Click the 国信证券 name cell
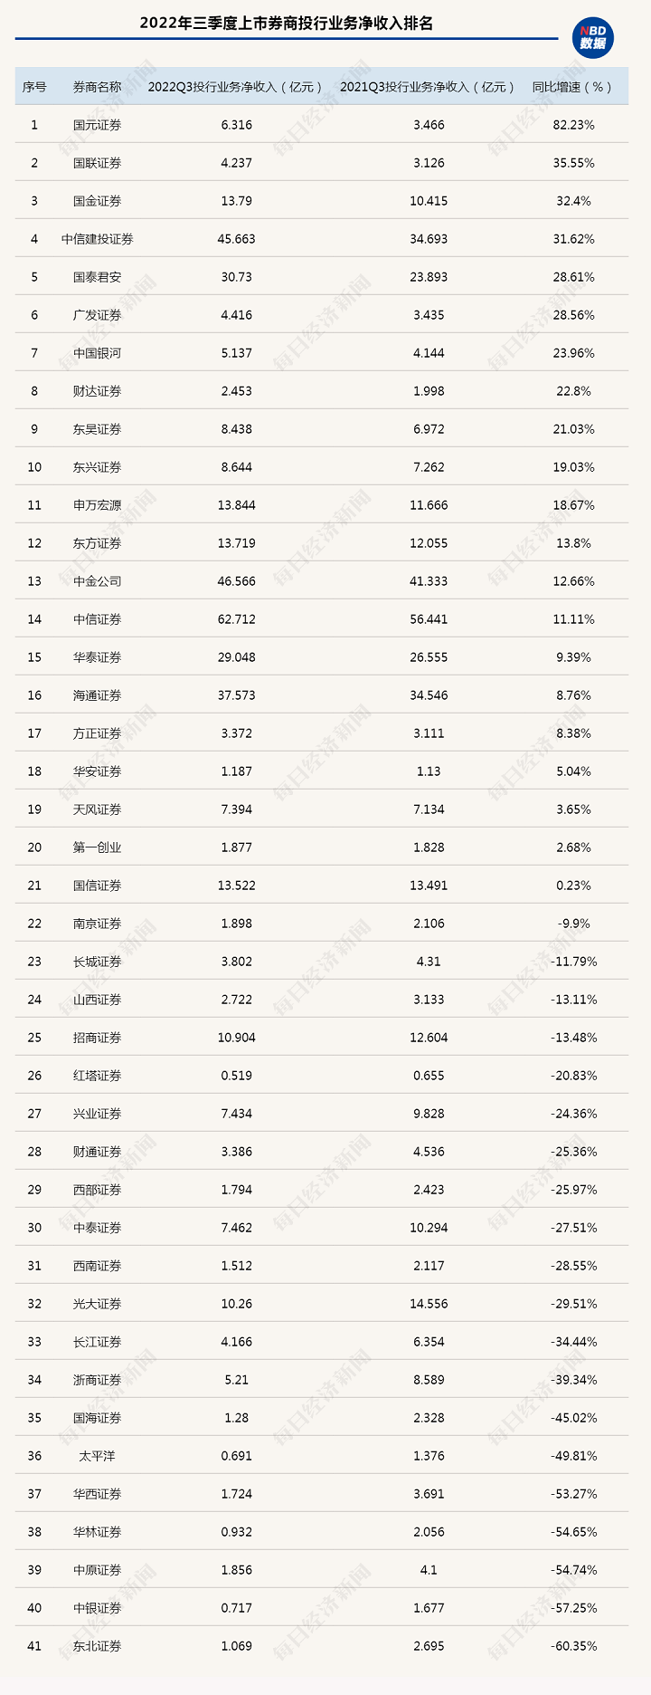The height and width of the screenshot is (1695, 651). pos(97,886)
